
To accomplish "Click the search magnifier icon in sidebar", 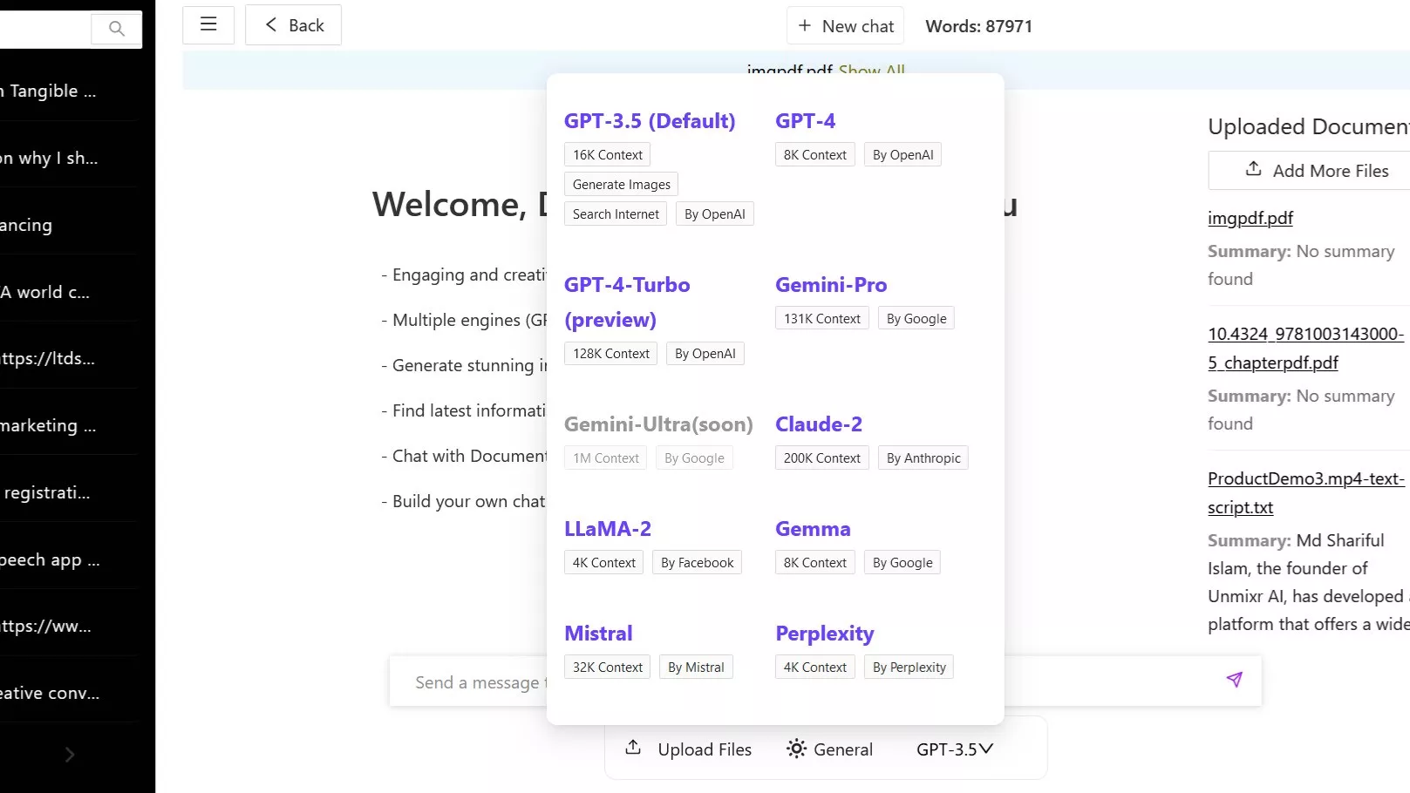I will pos(116,29).
